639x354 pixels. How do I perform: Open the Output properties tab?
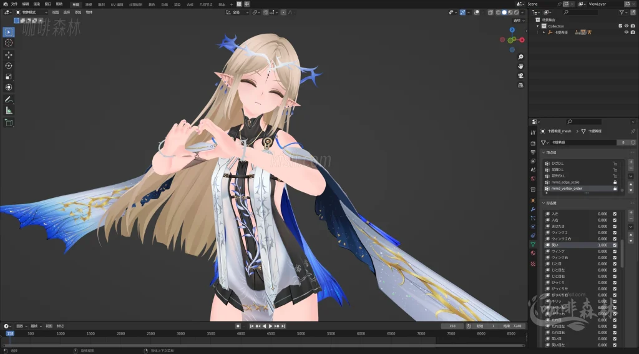(x=533, y=152)
